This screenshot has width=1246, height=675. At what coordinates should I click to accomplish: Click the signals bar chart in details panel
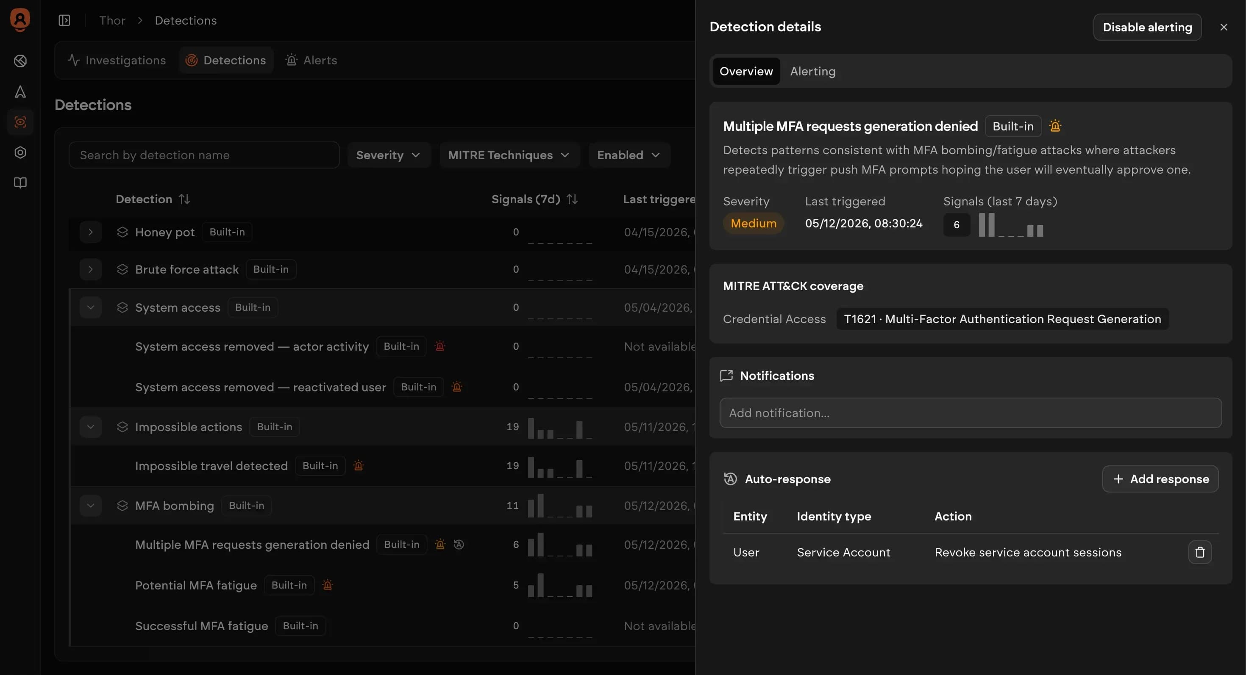pyautogui.click(x=1011, y=225)
